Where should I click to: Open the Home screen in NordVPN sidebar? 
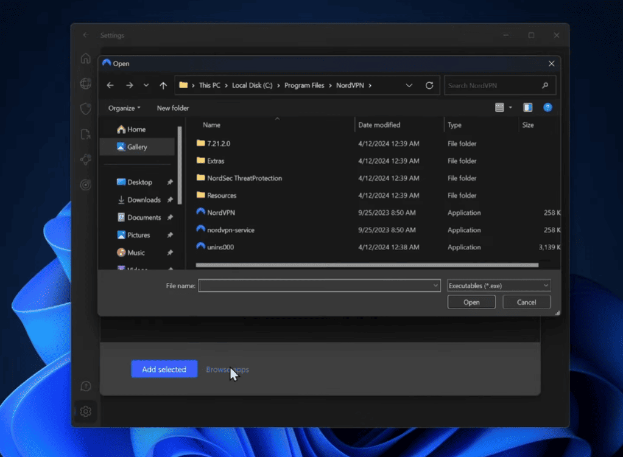(x=85, y=58)
